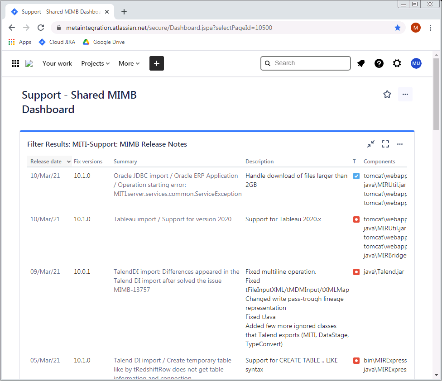
Task: Click the 10.0.1 fix version cell
Action: point(82,271)
